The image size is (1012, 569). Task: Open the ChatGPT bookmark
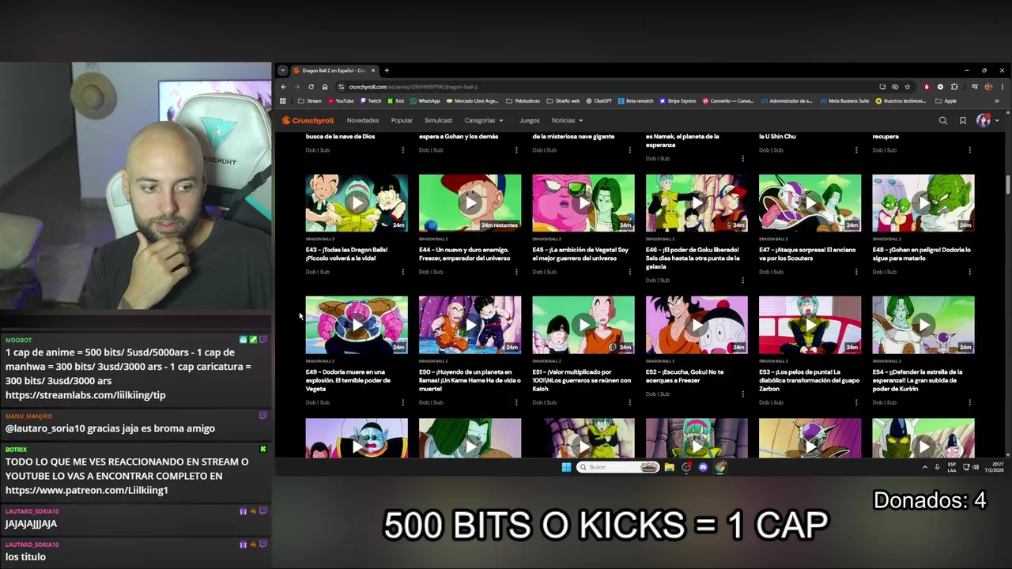click(x=599, y=101)
